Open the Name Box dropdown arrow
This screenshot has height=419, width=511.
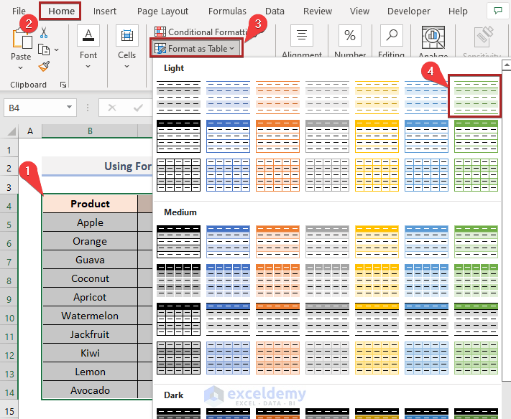tap(70, 108)
